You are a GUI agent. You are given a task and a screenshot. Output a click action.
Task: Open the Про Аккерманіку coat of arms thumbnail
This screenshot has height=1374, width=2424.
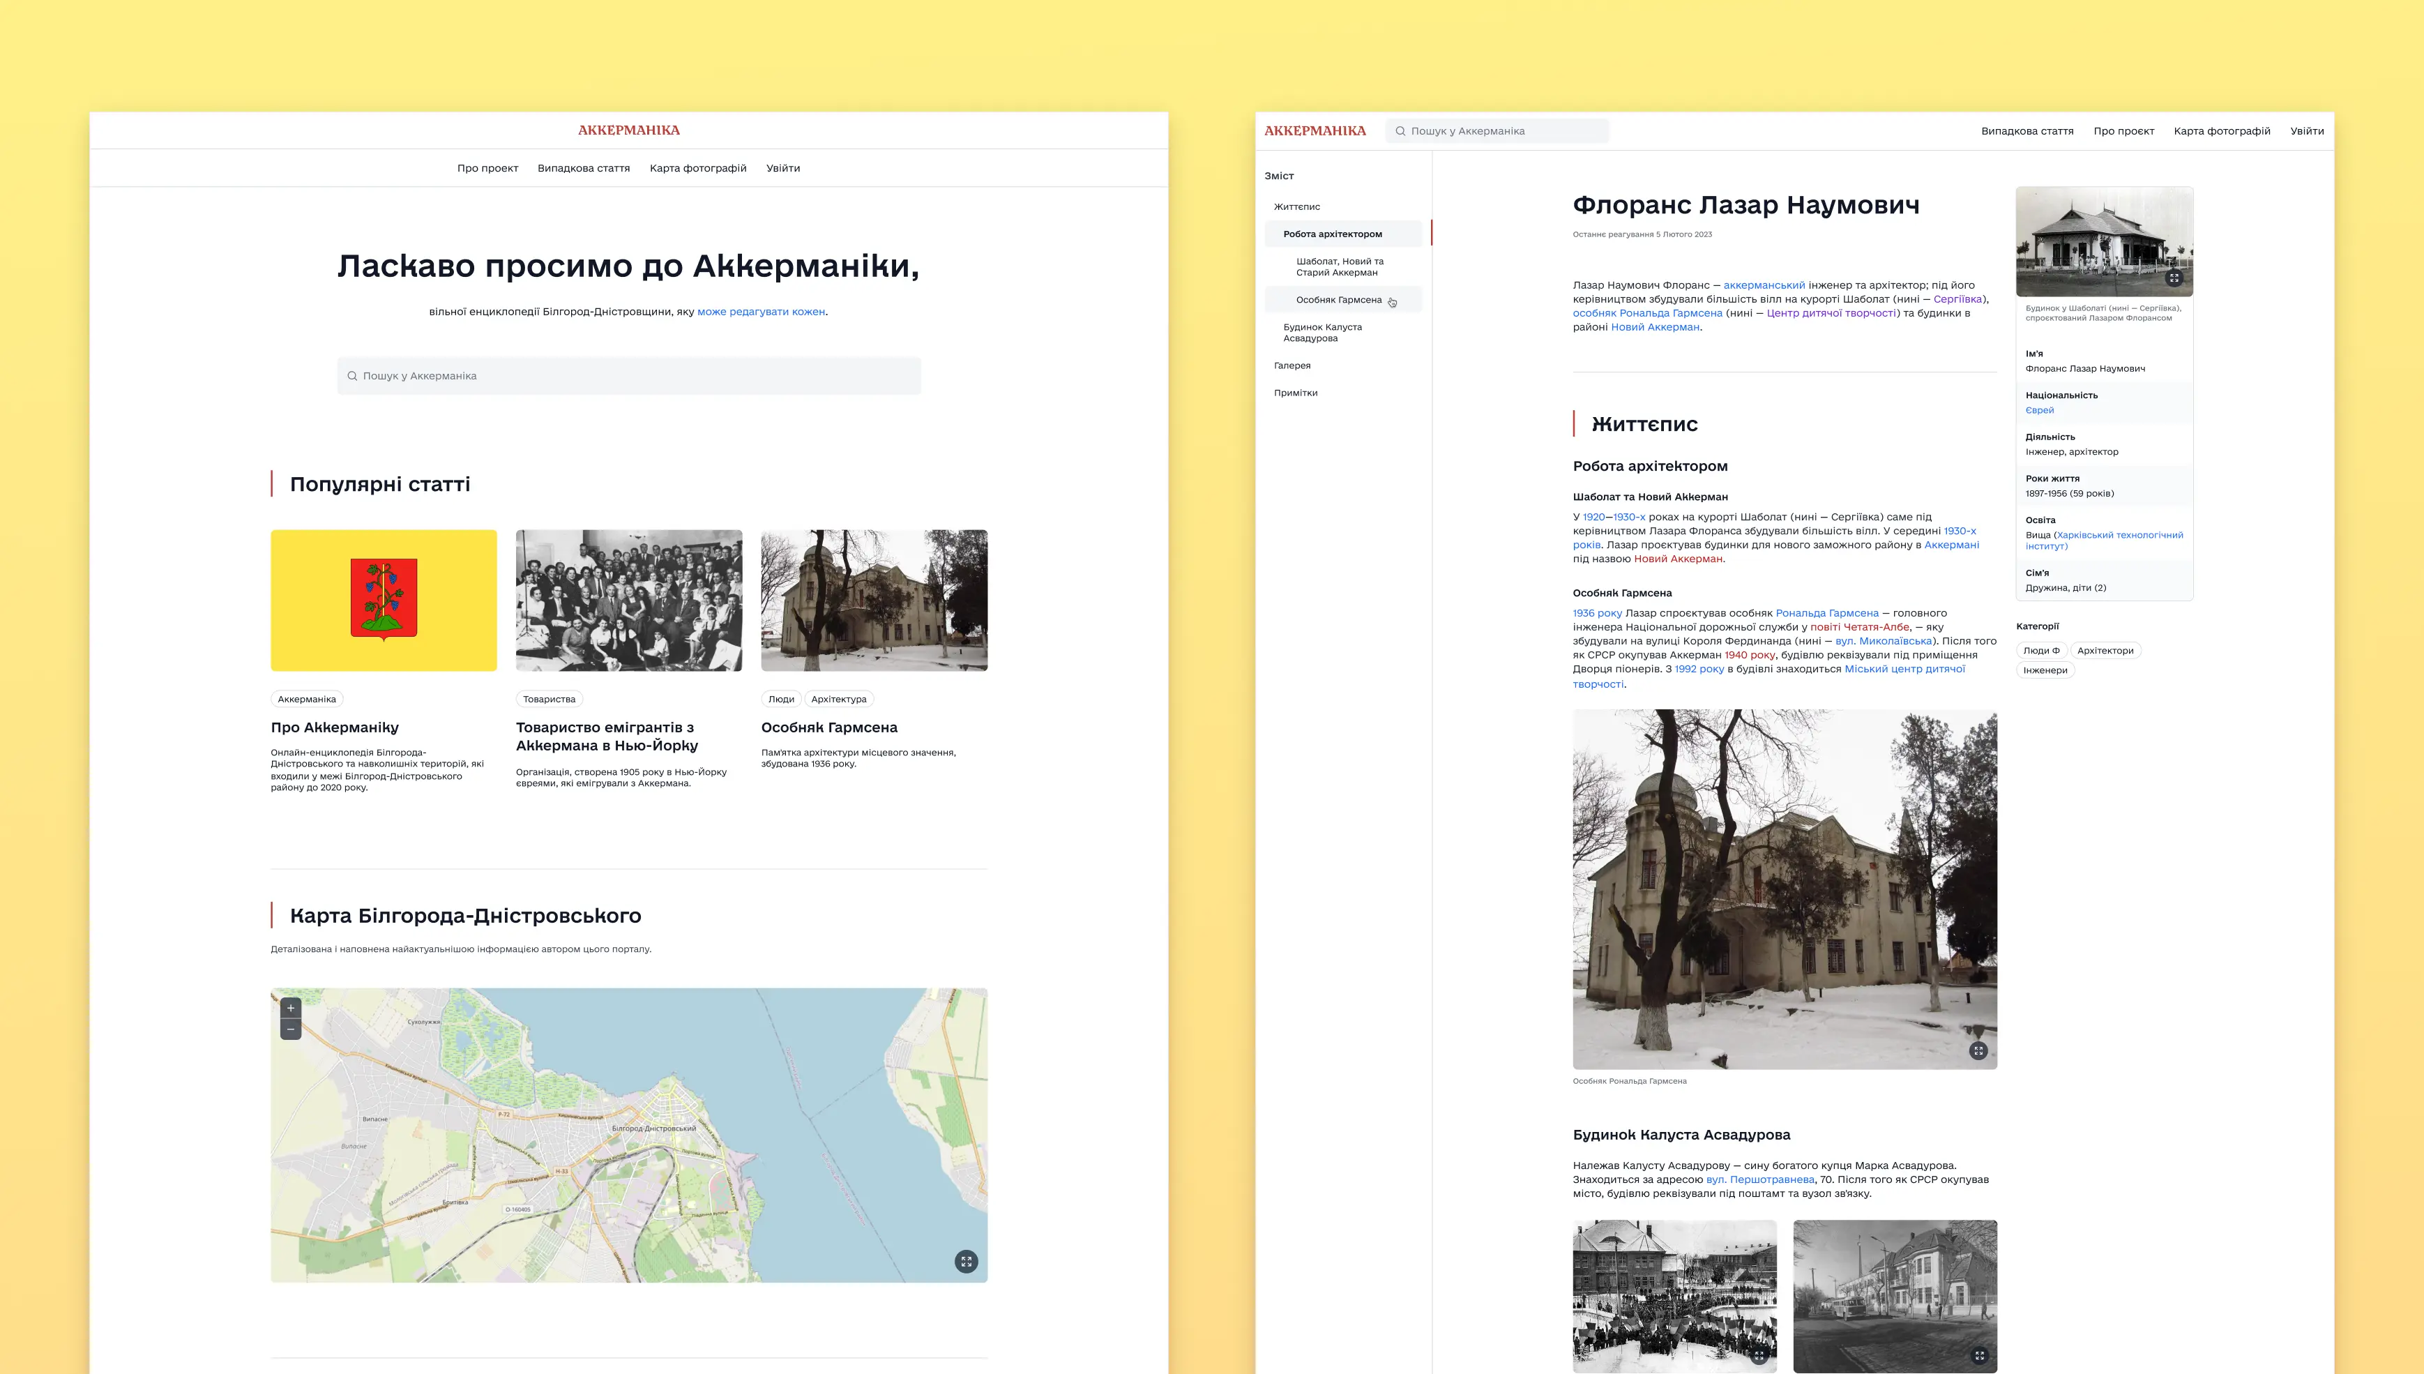[383, 601]
